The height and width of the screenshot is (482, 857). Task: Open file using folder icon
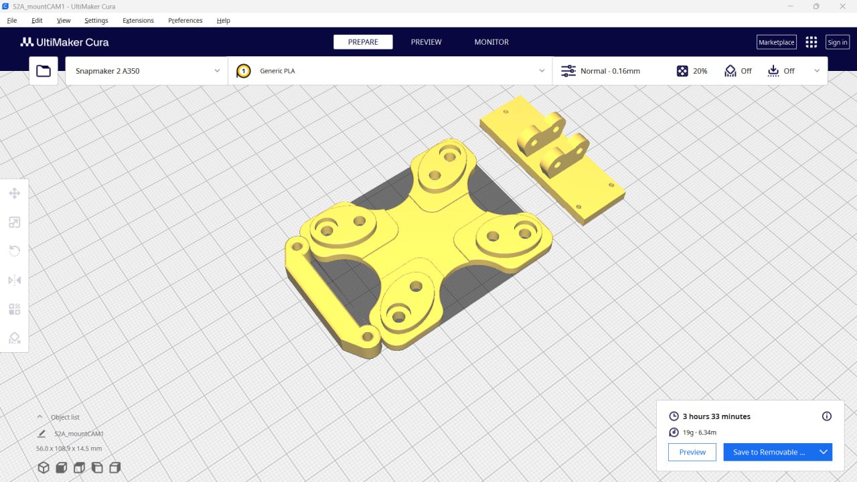click(x=44, y=71)
